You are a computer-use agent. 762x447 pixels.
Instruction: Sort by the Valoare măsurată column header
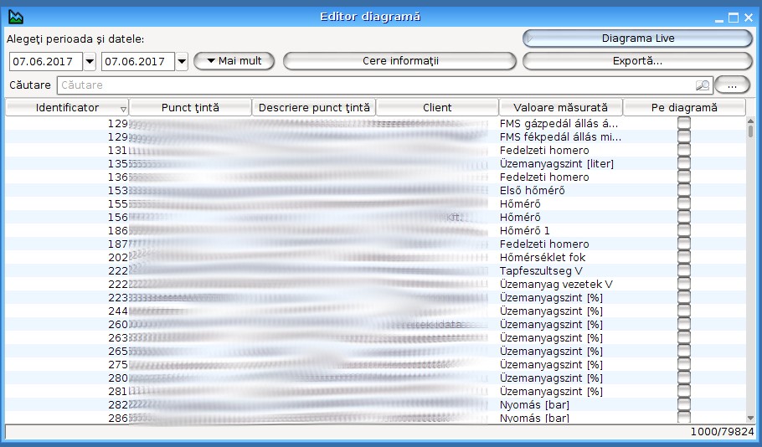pyautogui.click(x=560, y=108)
